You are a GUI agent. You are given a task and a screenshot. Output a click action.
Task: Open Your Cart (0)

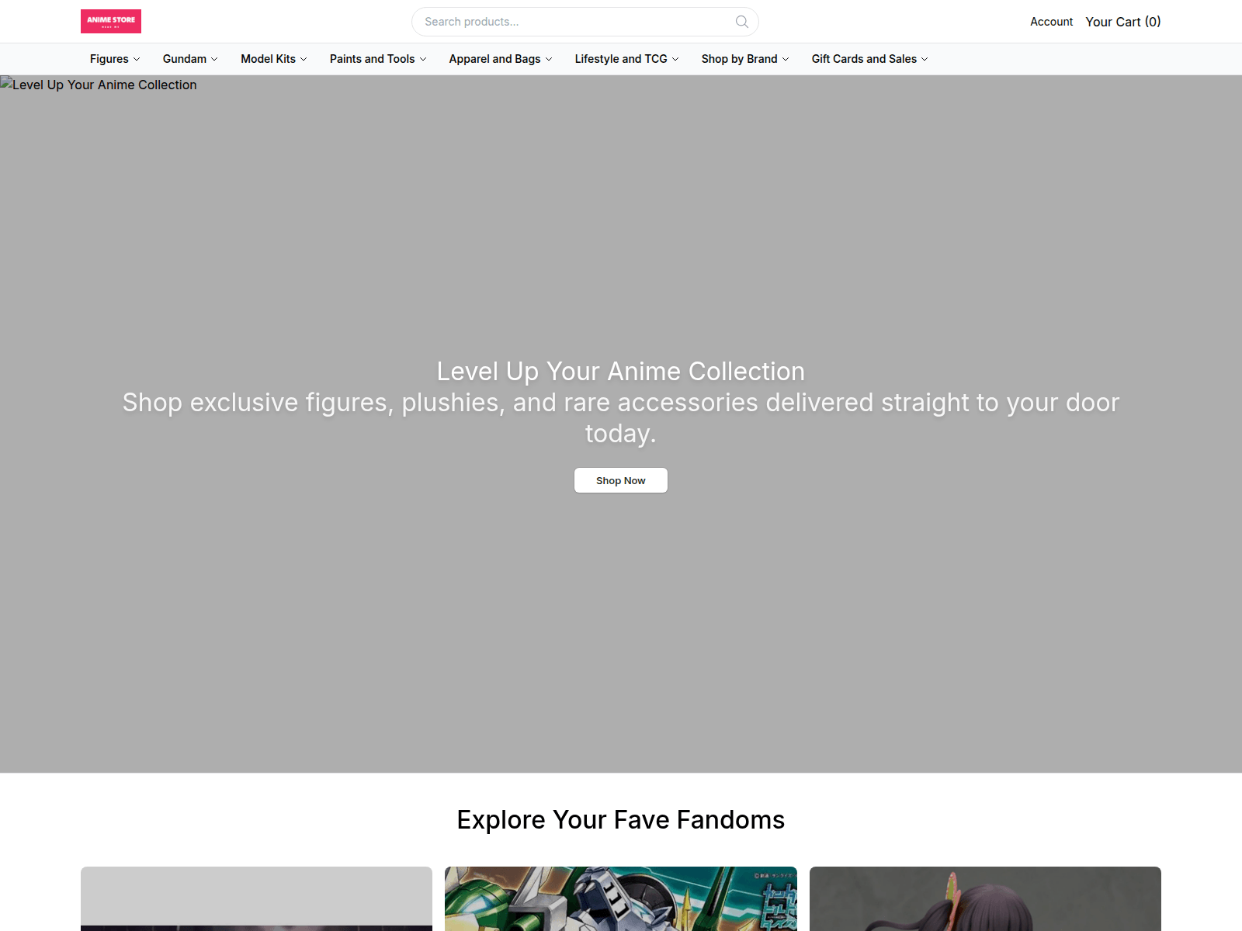click(x=1122, y=22)
